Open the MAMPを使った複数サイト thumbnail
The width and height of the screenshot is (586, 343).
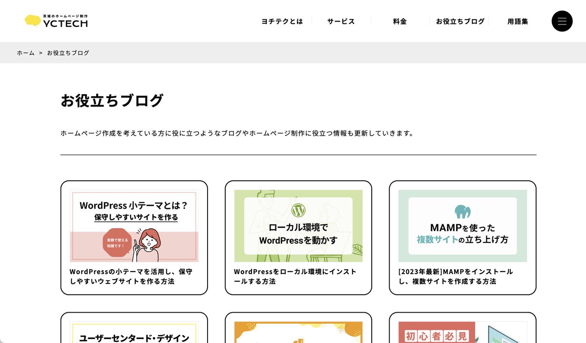(x=462, y=226)
